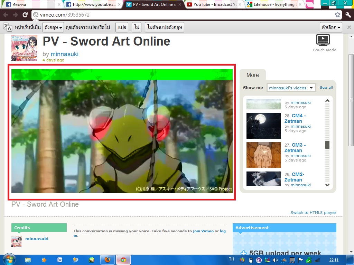Click the CM4 - Zetman moon thumbnail

tap(264, 126)
